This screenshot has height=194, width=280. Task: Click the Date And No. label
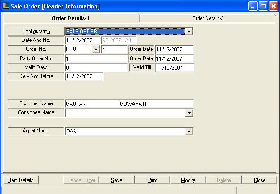coord(36,40)
